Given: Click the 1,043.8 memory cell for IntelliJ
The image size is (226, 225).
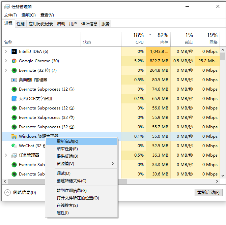Looking at the screenshot, I should (158, 52).
